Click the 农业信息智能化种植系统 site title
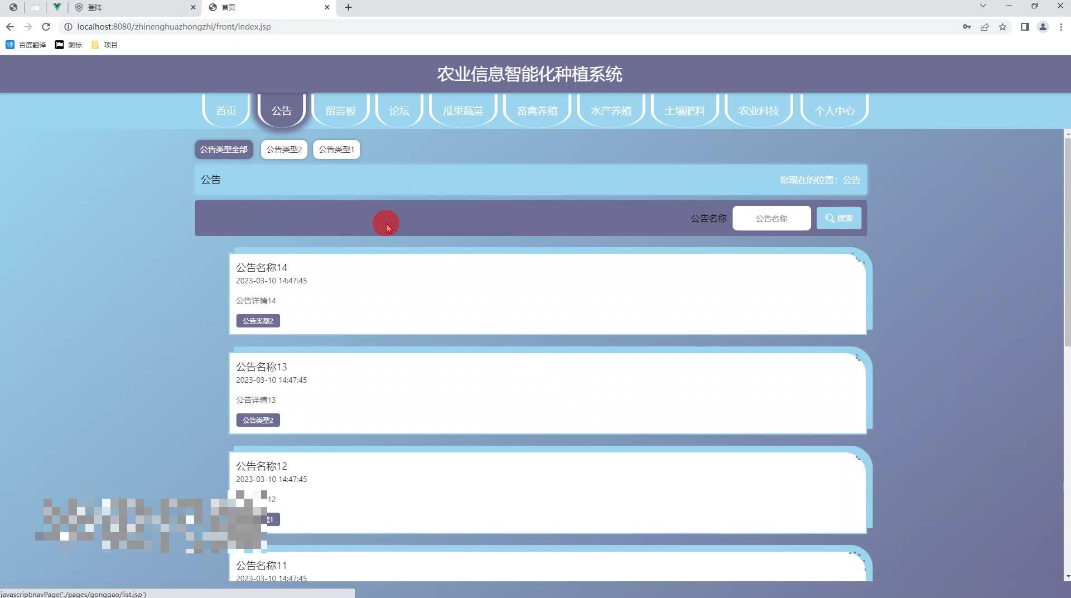 click(529, 74)
